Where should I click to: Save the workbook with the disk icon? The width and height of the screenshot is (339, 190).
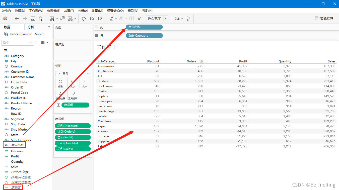pyautogui.click(x=33, y=19)
